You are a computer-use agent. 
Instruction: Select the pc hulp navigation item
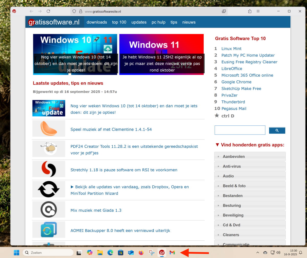(158, 22)
